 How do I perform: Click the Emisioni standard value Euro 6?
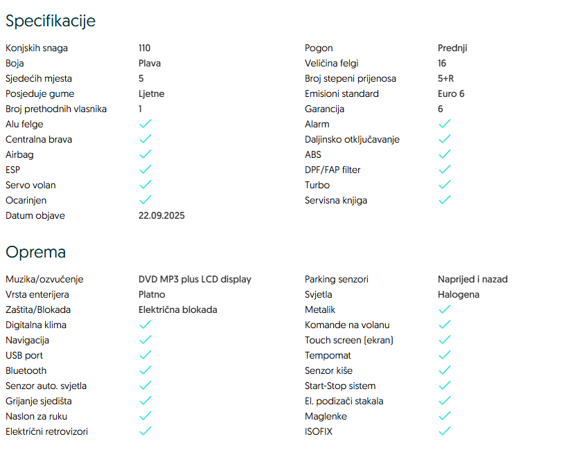click(x=451, y=93)
